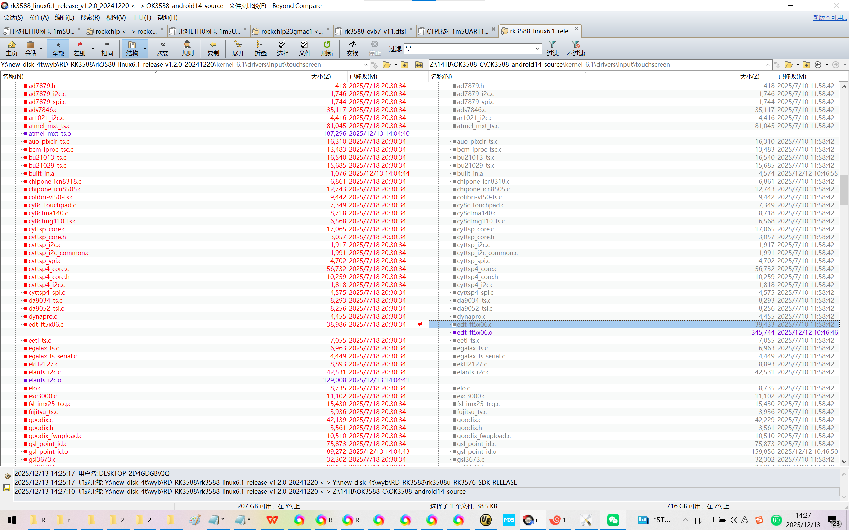The height and width of the screenshot is (530, 849).
Task: Expand the left folder path history dropdown
Action: (x=365, y=65)
